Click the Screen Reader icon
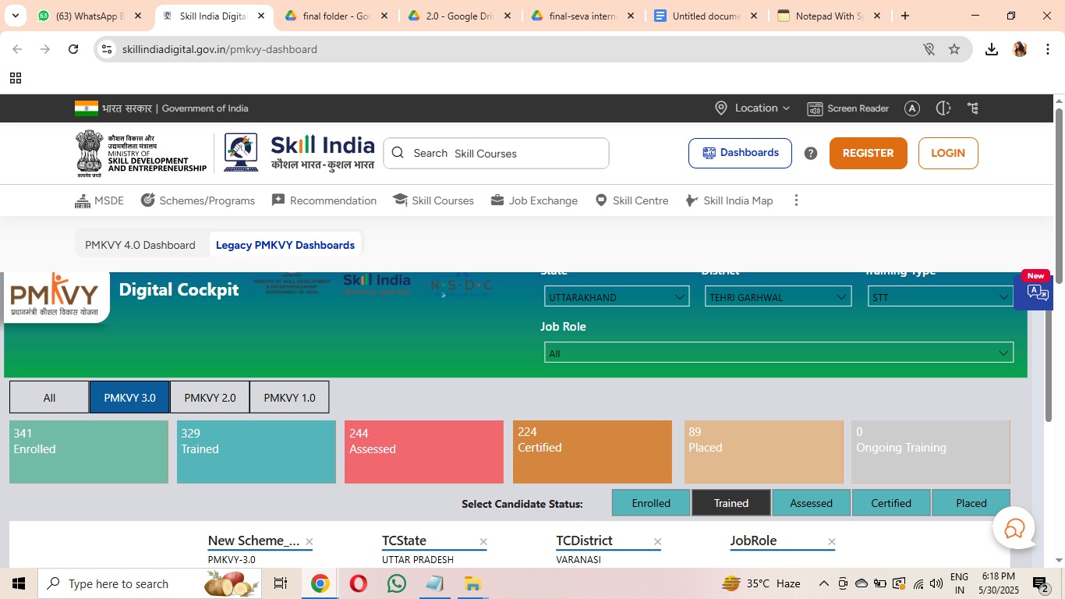Image resolution: width=1065 pixels, height=599 pixels. pyautogui.click(x=815, y=108)
